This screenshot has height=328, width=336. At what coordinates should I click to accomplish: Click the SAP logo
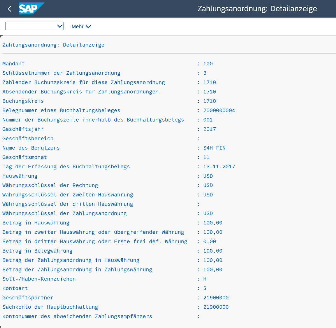[x=31, y=8]
